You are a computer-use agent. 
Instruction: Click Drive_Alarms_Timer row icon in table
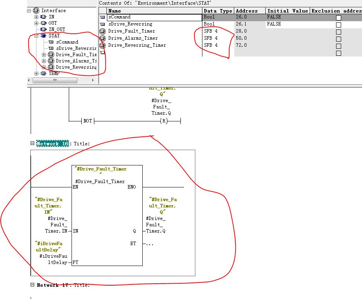pyautogui.click(x=103, y=38)
